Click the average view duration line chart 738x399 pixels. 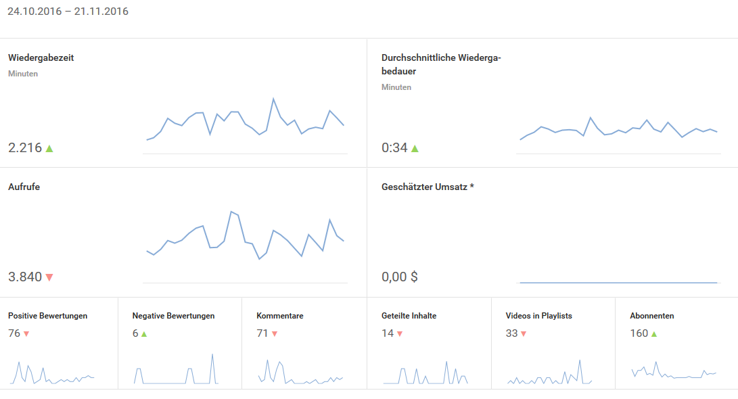pos(618,128)
